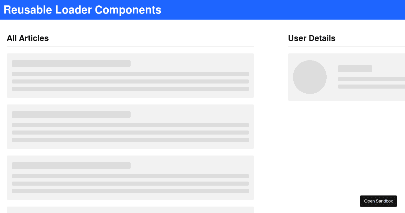Screen dimensions: 405x213
Task: Toggle loading state on the first article card
Action: coord(130,75)
